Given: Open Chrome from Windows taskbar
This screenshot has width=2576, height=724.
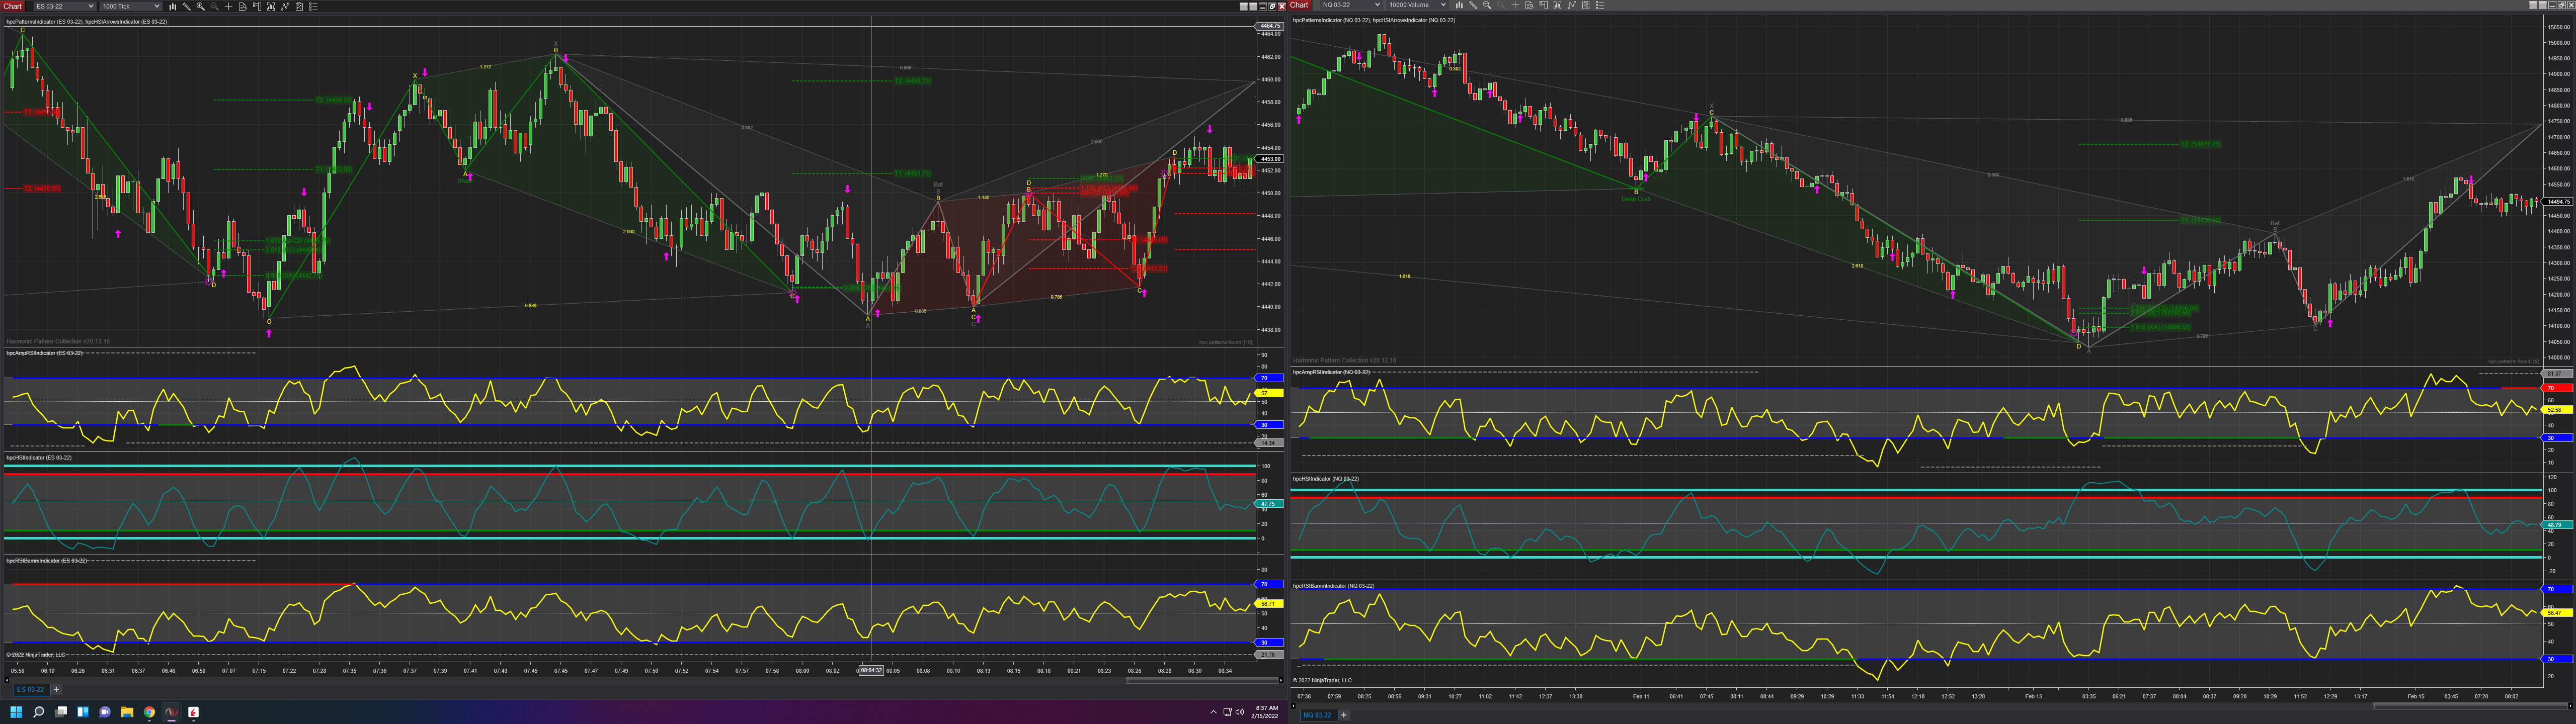Looking at the screenshot, I should coord(149,712).
